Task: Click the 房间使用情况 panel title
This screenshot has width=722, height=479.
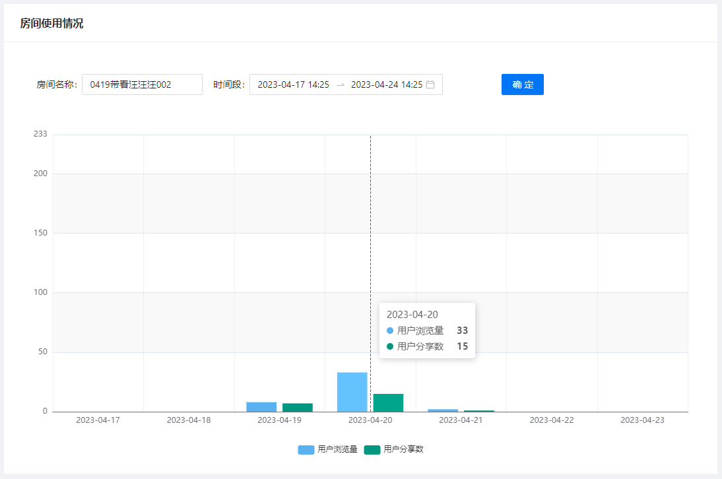Action: click(x=51, y=24)
